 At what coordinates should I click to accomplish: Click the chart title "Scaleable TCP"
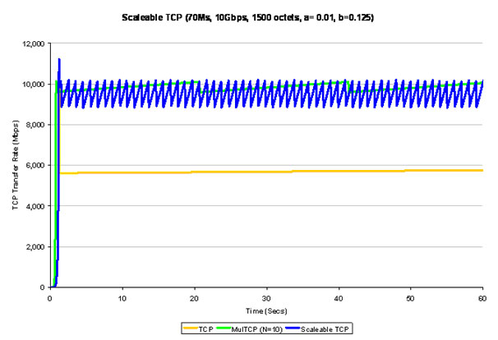coord(248,18)
